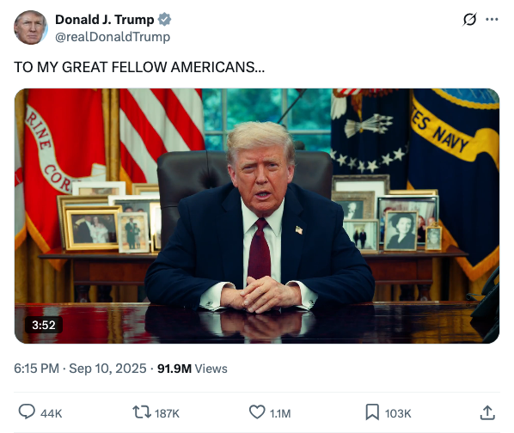Like the post with heart icon
The height and width of the screenshot is (433, 514).
click(257, 412)
